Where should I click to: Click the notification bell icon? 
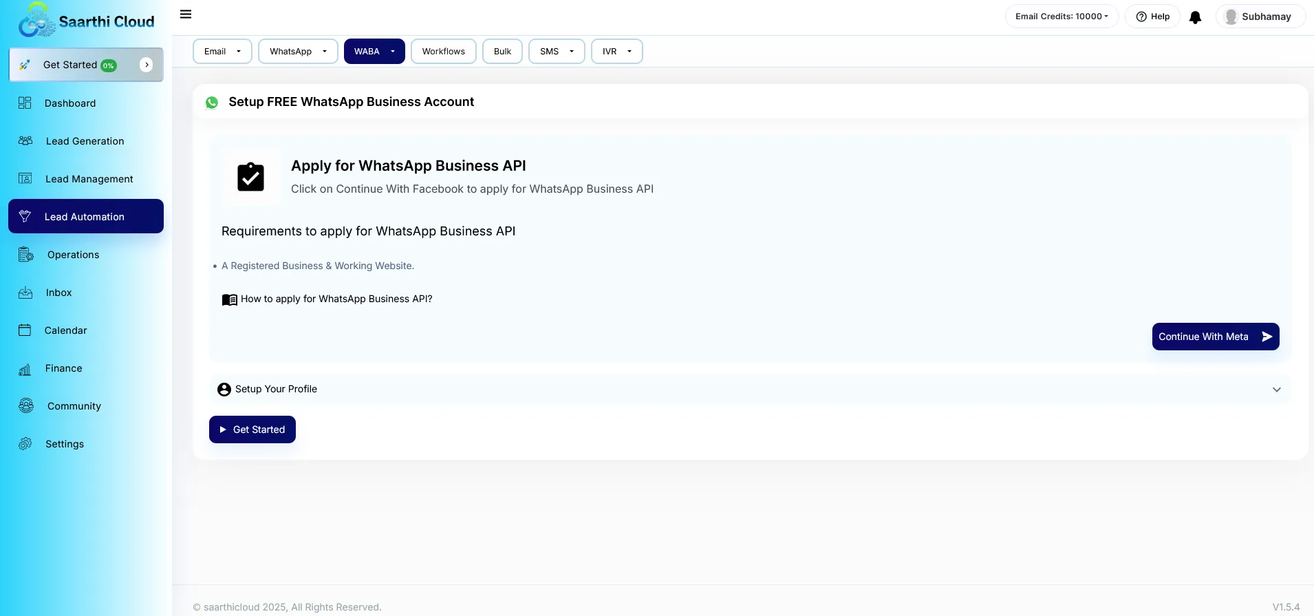click(x=1195, y=17)
